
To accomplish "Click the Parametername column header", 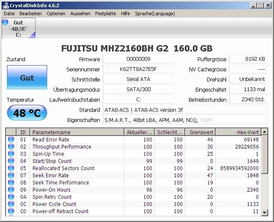I will [77, 132].
